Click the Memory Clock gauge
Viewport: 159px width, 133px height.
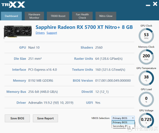pyautogui.click(x=146, y=57)
